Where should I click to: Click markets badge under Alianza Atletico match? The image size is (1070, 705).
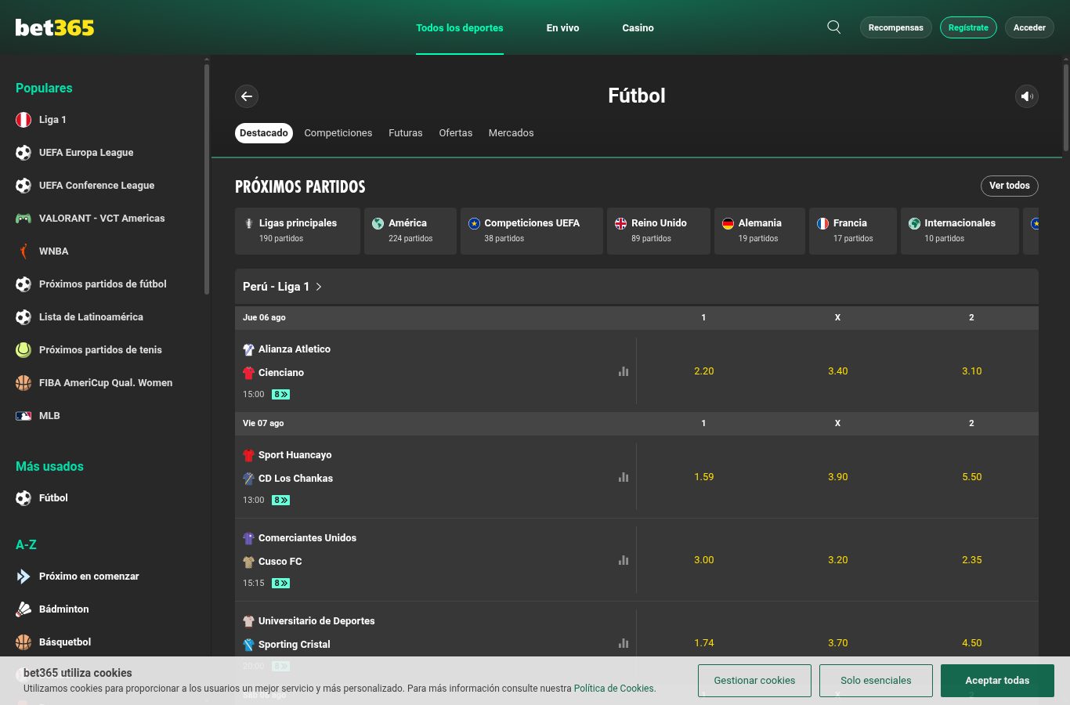tap(281, 395)
